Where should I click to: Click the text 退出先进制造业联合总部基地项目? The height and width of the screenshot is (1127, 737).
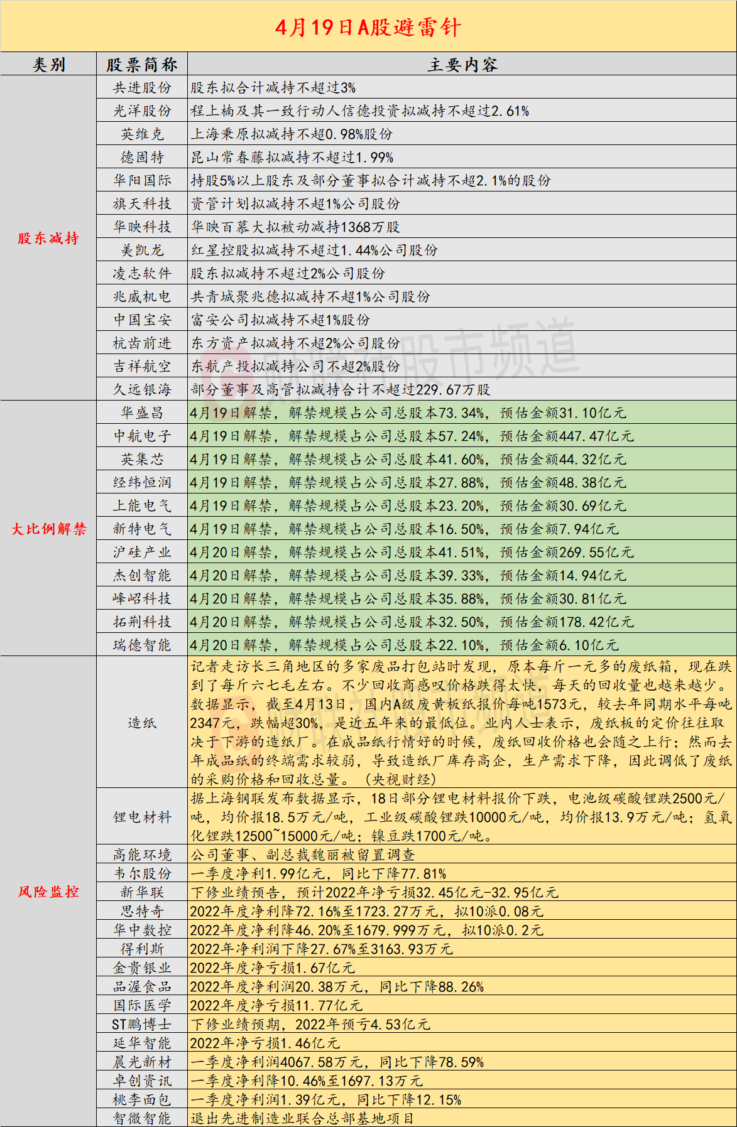click(x=302, y=1118)
